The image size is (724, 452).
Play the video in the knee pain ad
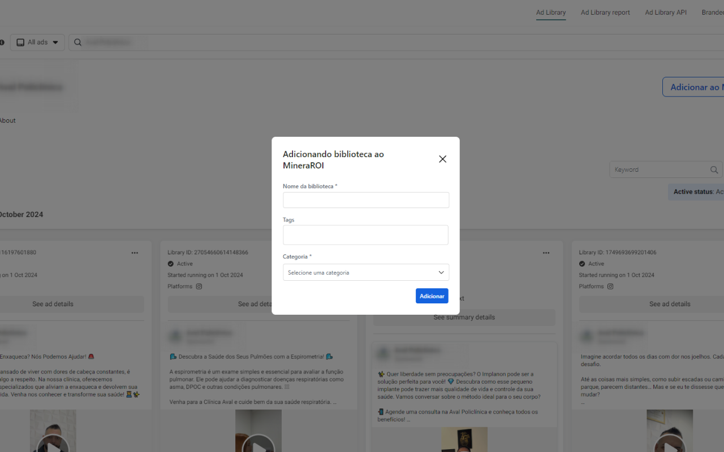[670, 445]
